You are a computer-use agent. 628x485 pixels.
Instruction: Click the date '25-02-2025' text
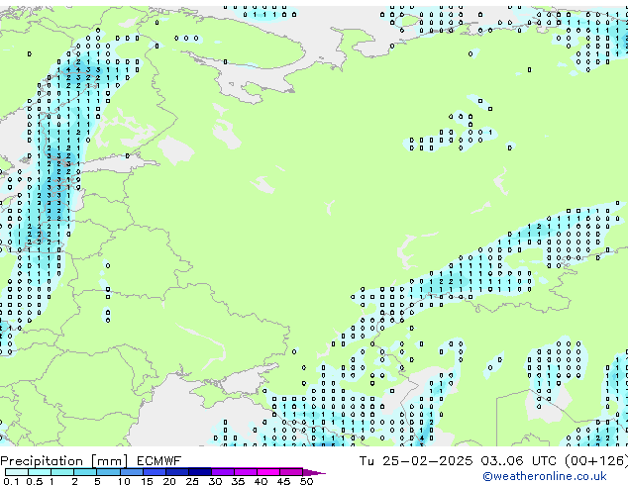click(x=427, y=461)
